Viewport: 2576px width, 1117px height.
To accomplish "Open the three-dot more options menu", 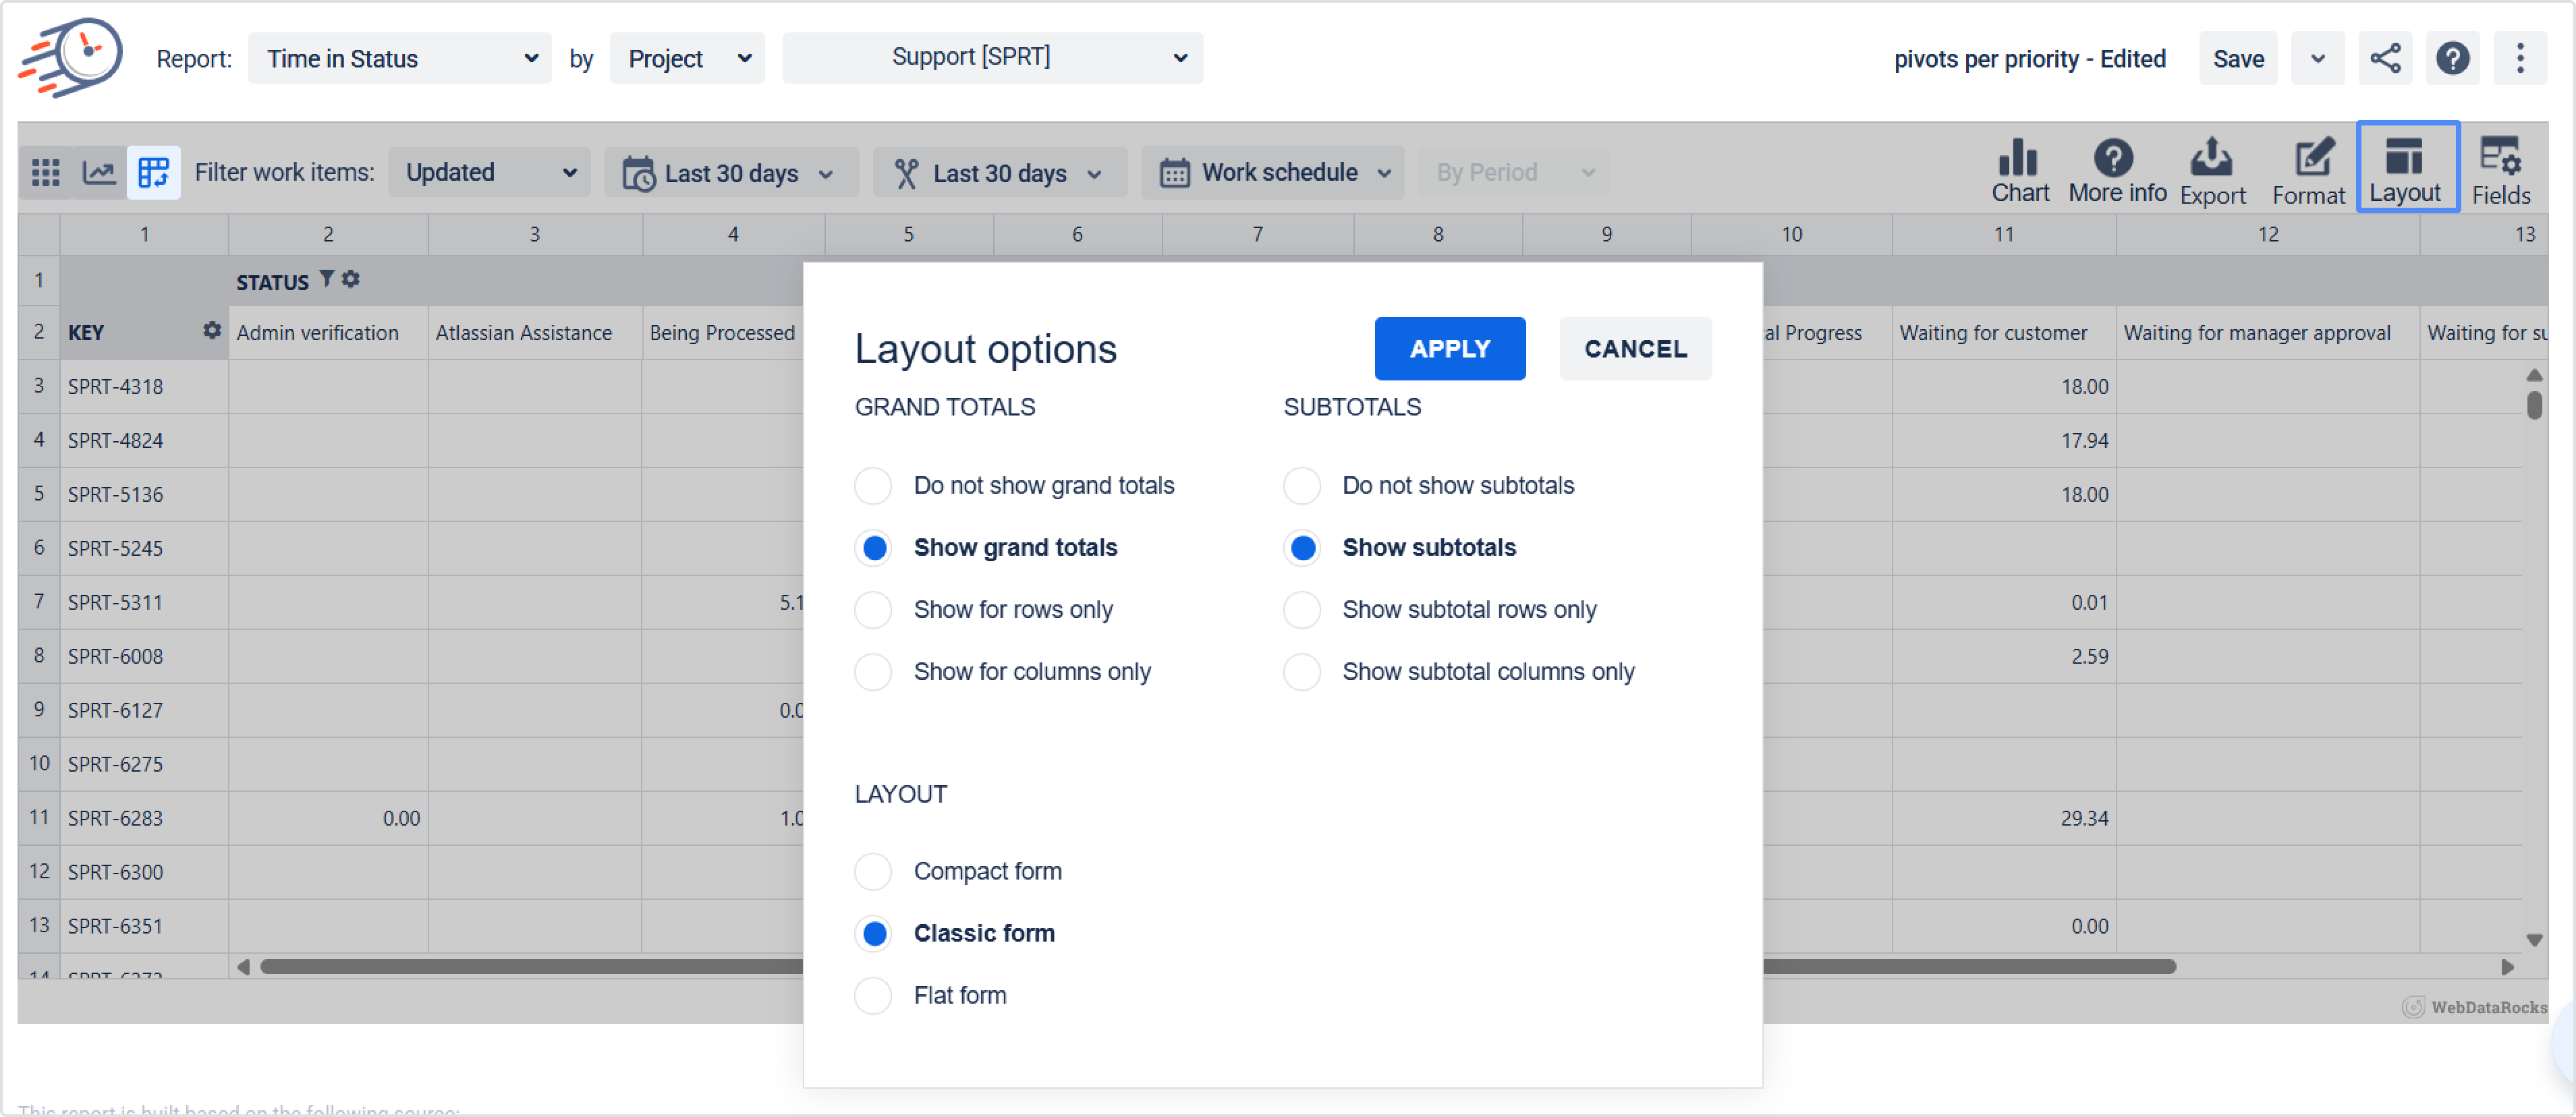I will [x=2519, y=58].
